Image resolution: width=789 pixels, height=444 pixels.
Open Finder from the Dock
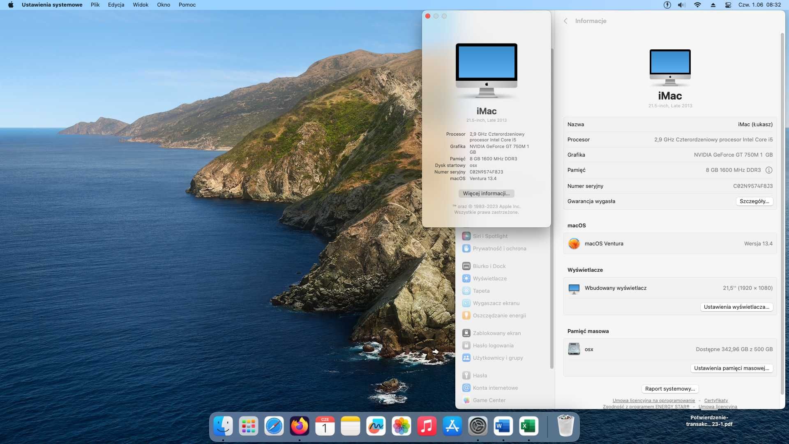click(223, 426)
